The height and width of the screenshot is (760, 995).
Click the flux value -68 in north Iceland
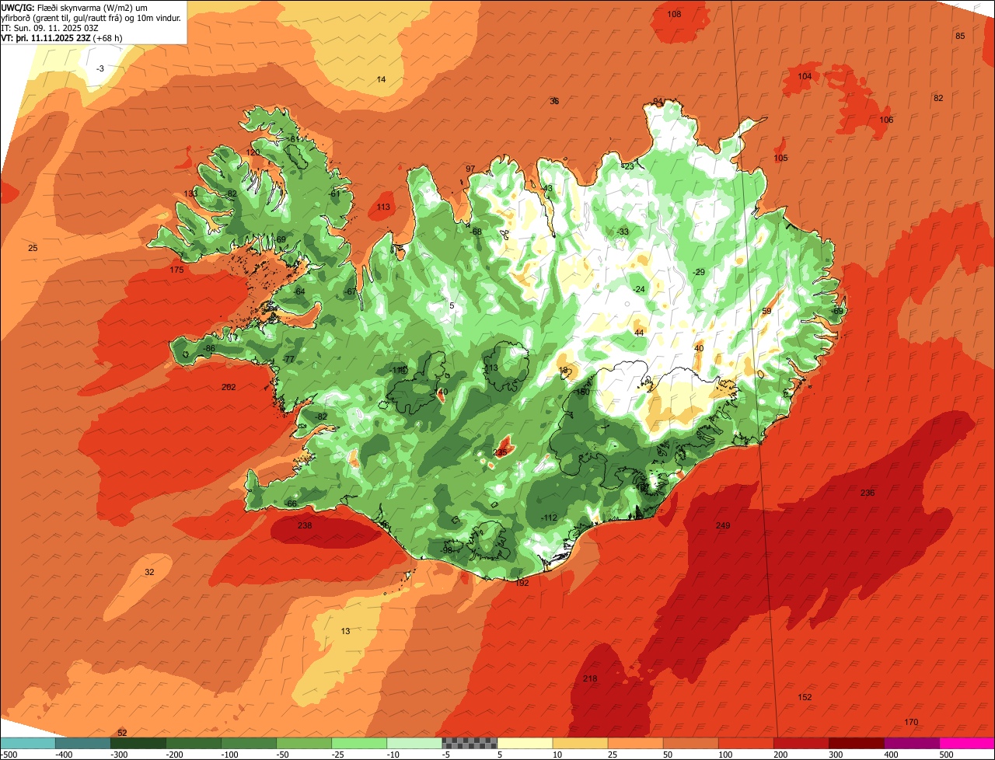tap(476, 232)
